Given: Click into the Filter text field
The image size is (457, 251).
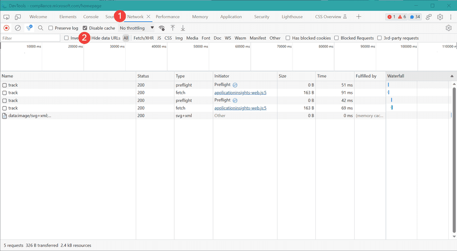Looking at the screenshot, I should (30, 38).
